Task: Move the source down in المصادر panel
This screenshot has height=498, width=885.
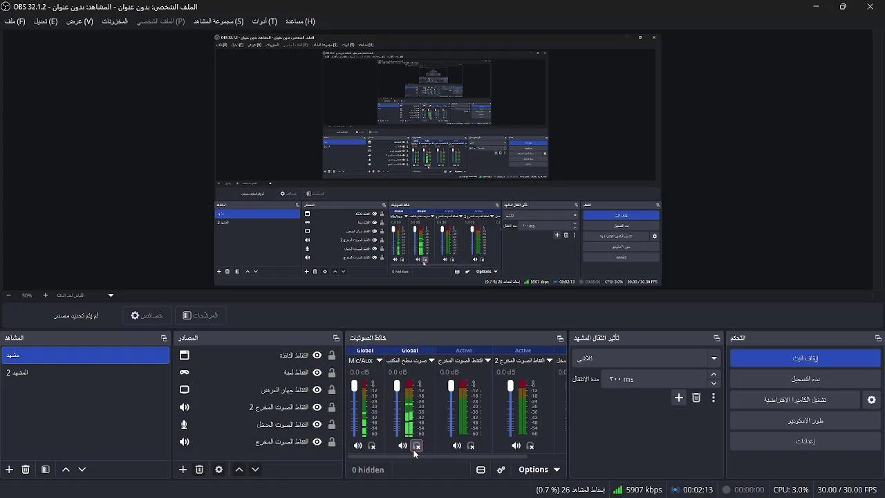Action: point(255,469)
